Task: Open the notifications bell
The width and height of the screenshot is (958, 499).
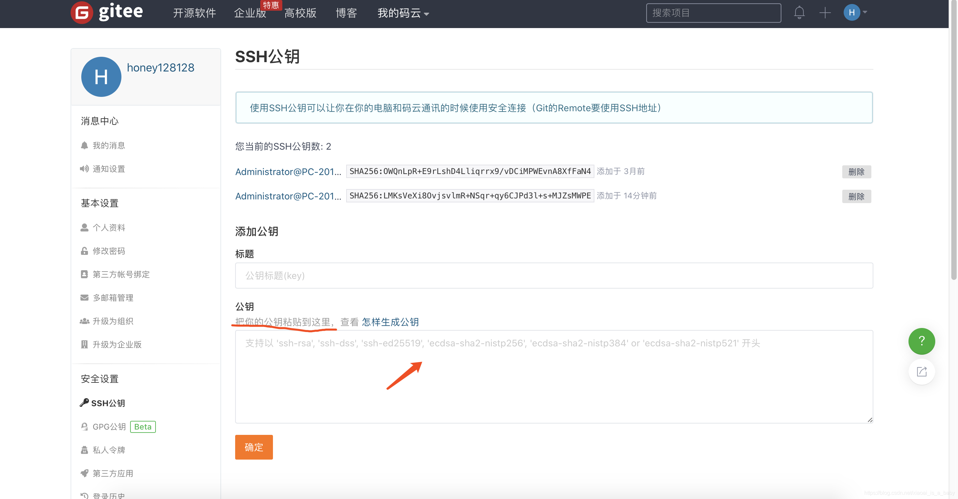Action: 799,13
